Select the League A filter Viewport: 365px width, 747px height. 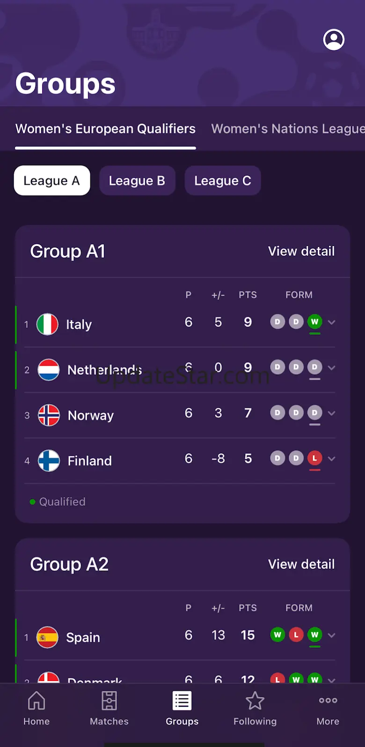(52, 181)
